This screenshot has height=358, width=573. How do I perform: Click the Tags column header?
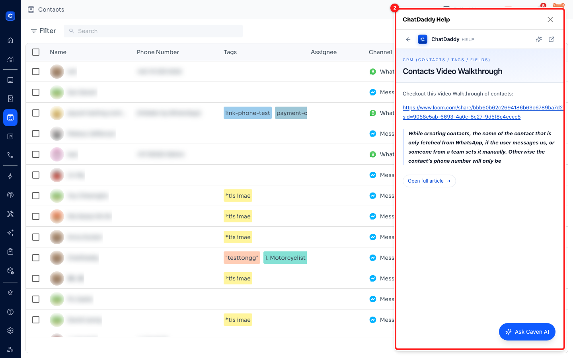[x=230, y=52]
